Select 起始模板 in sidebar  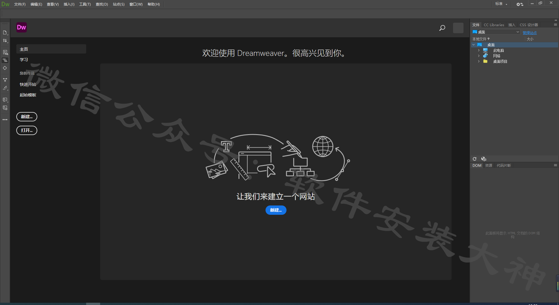pyautogui.click(x=28, y=95)
